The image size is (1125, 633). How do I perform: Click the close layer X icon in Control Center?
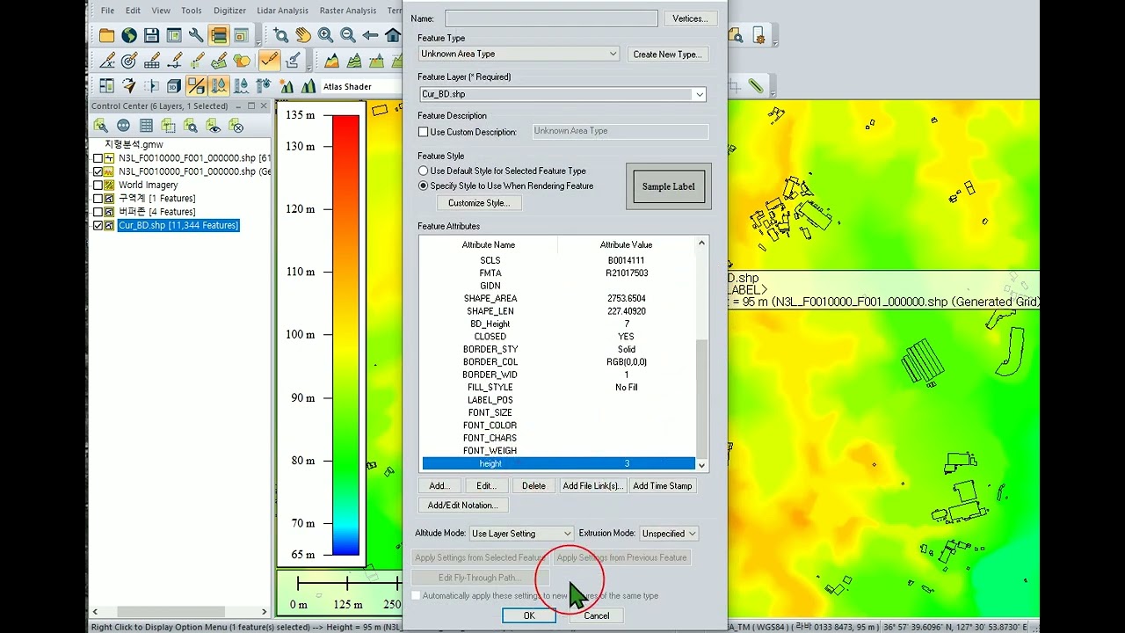coord(236,126)
